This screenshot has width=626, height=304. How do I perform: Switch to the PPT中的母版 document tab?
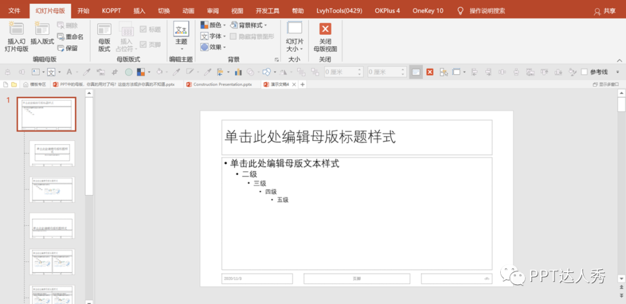117,85
